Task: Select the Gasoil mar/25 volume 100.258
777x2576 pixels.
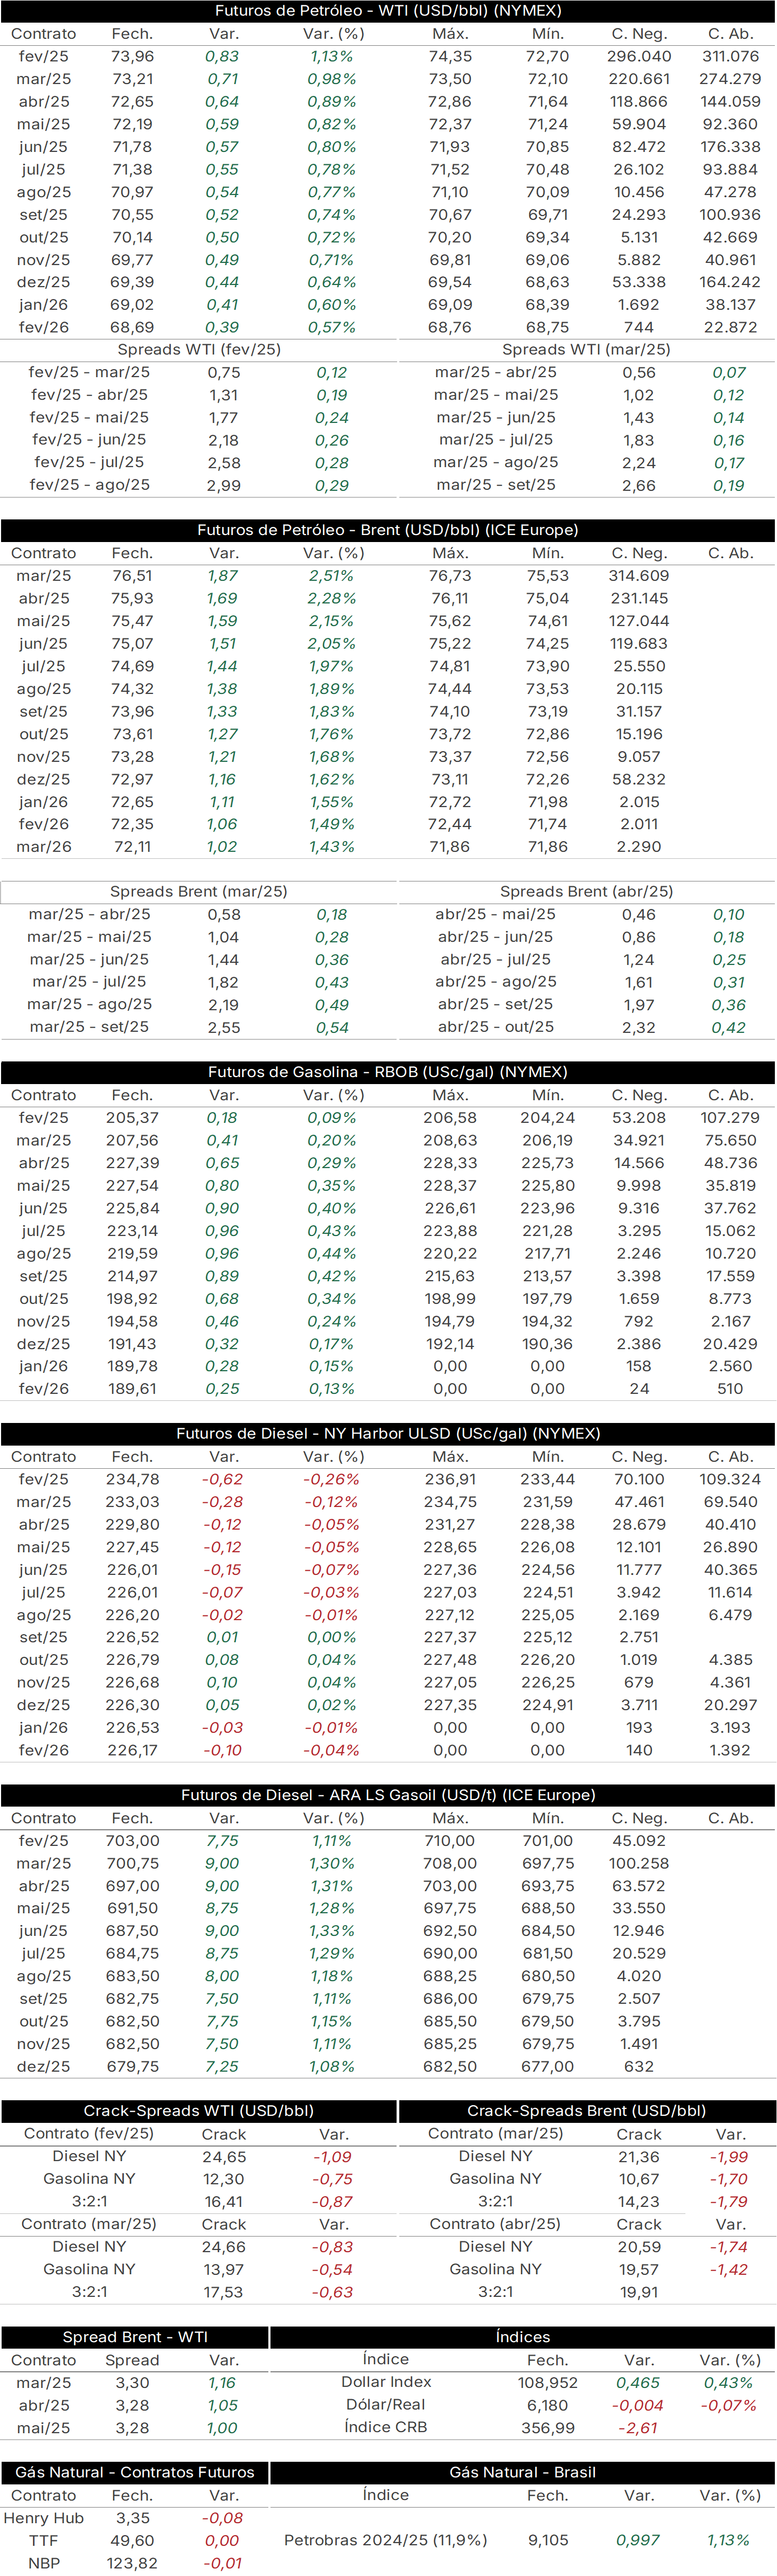Action: (639, 1863)
